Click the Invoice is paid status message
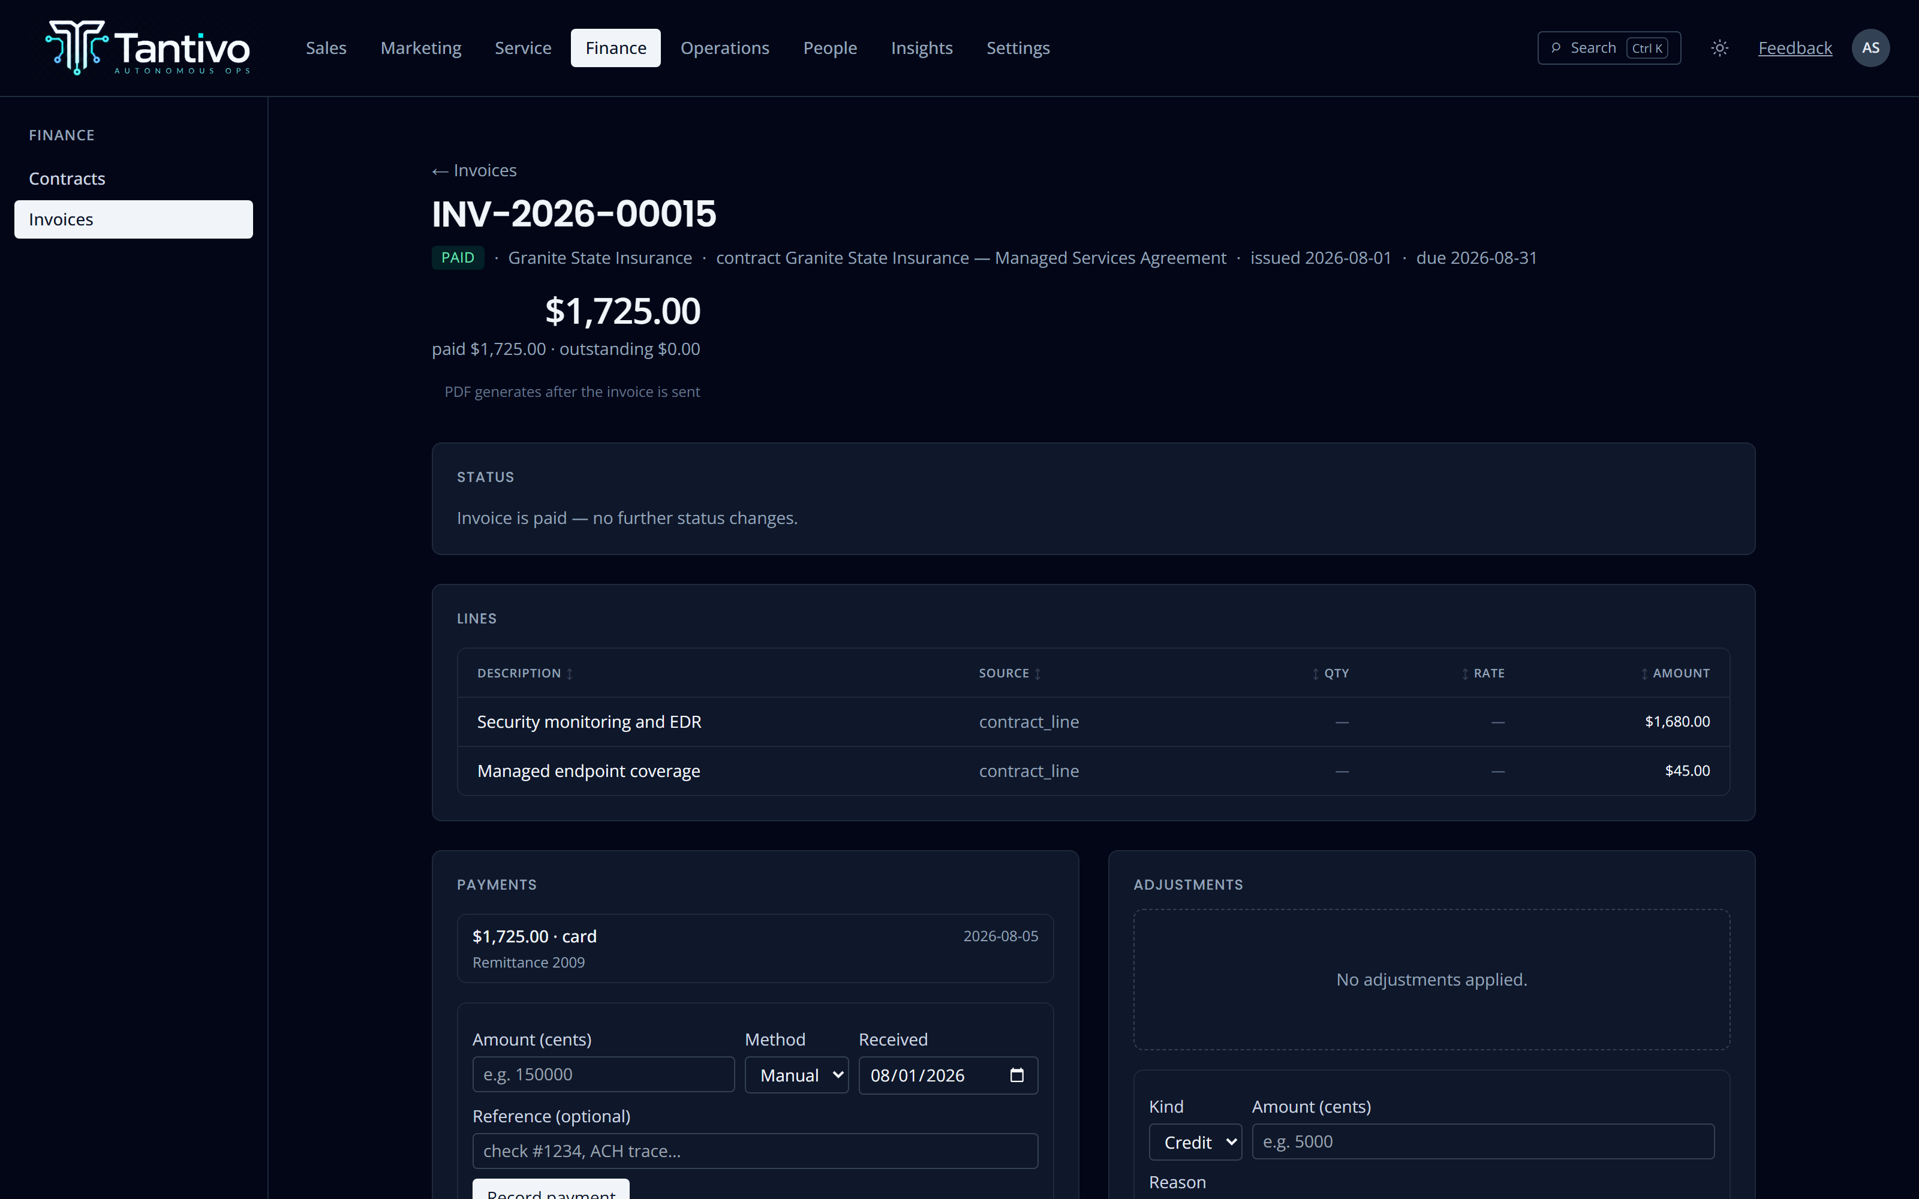1919x1199 pixels. point(627,519)
